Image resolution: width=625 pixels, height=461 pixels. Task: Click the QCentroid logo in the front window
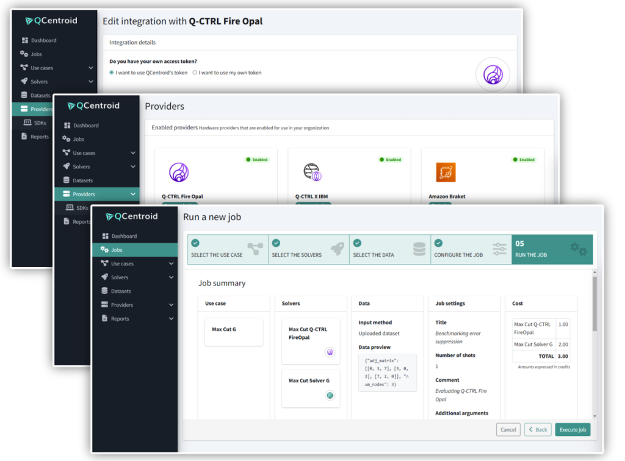(x=132, y=216)
